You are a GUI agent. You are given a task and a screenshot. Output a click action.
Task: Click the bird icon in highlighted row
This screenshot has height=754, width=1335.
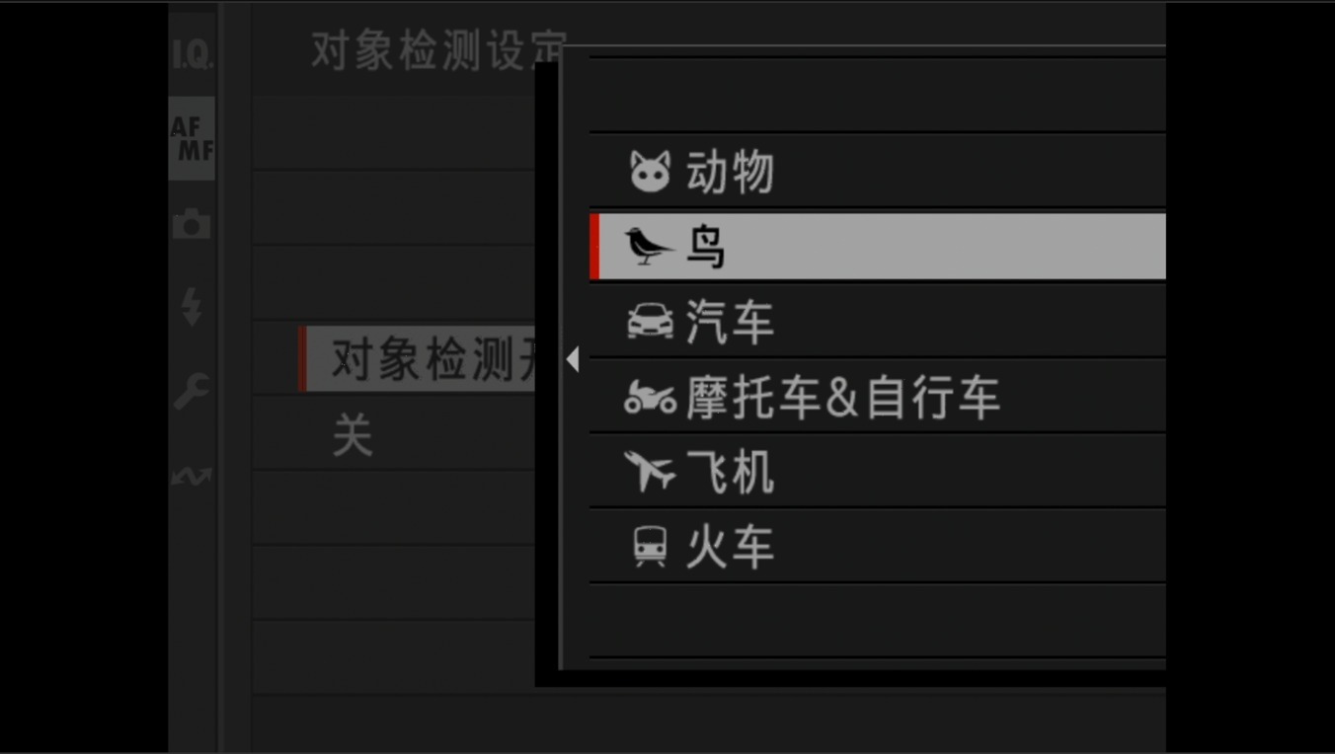tap(650, 247)
